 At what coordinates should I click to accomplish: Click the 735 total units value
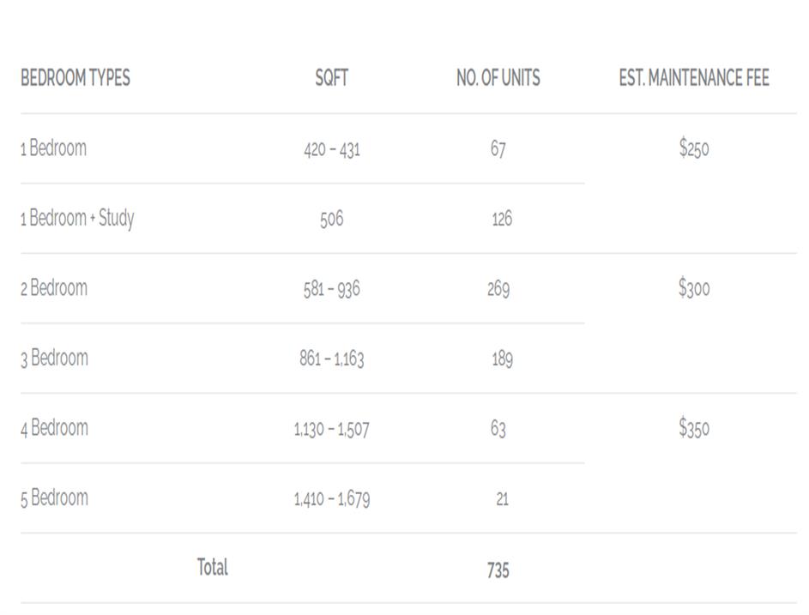coord(498,570)
